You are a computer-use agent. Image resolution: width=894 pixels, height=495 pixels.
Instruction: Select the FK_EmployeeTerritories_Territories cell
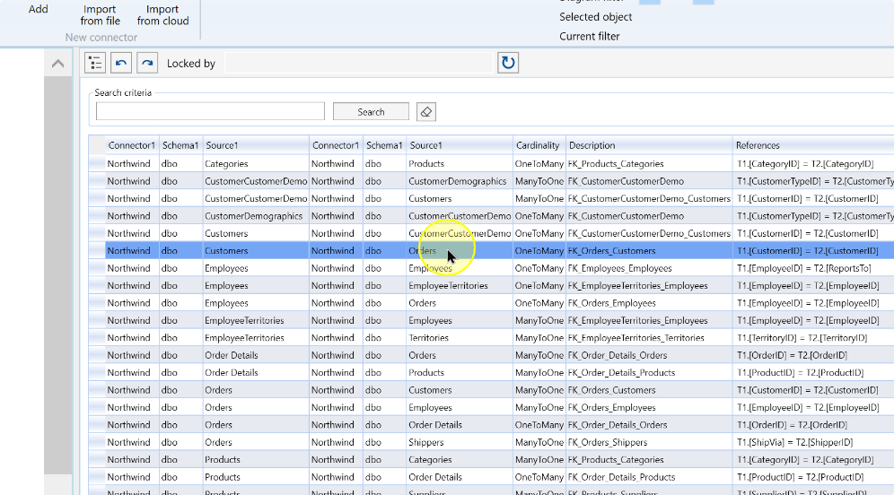(649, 338)
